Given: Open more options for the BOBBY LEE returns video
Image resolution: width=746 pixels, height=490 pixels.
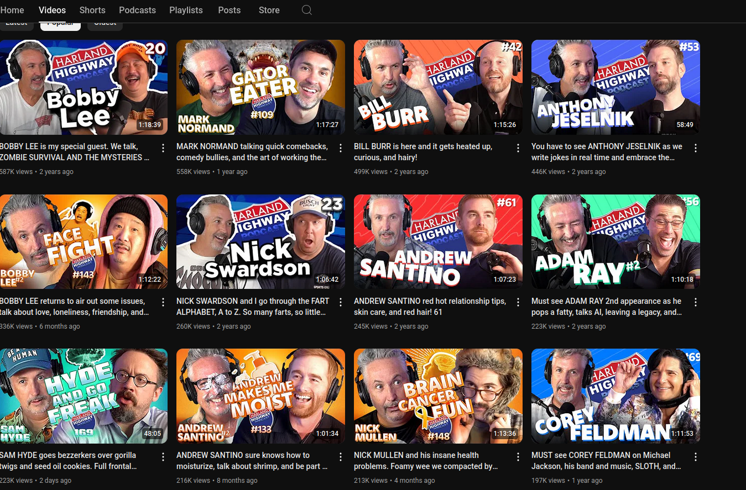Looking at the screenshot, I should pyautogui.click(x=163, y=302).
